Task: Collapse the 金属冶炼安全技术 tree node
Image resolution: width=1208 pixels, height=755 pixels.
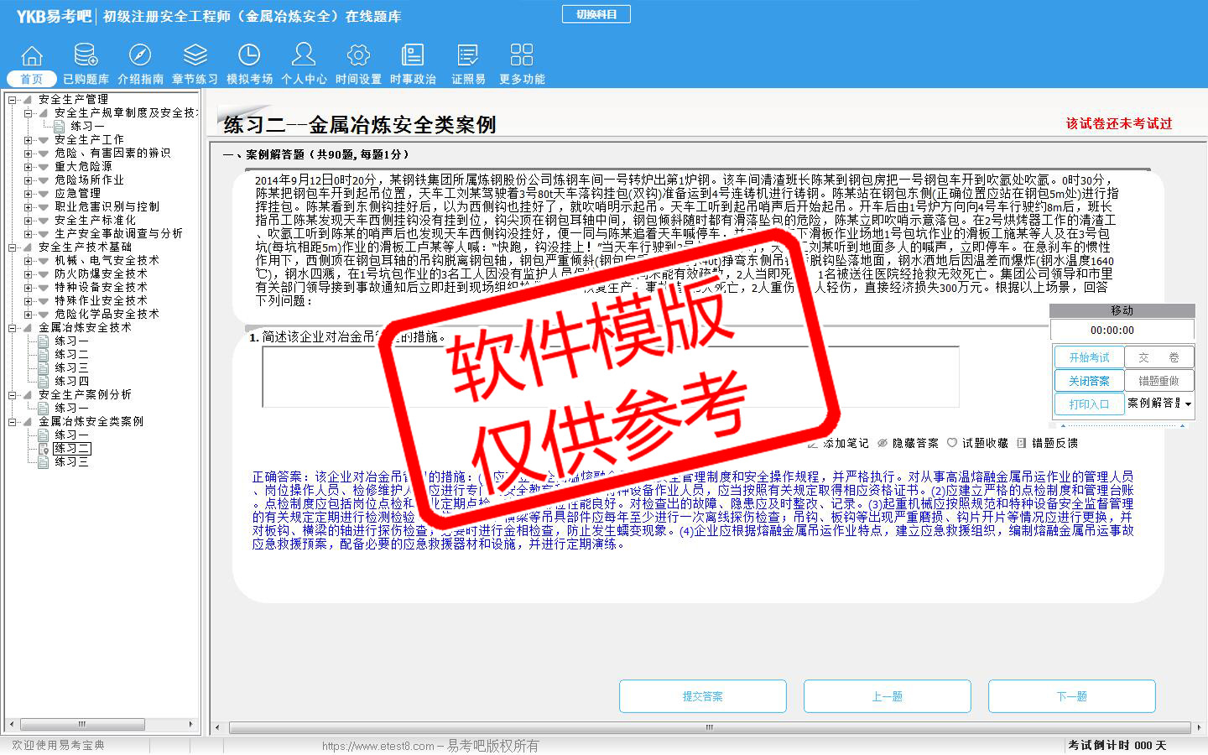Action: pos(13,328)
